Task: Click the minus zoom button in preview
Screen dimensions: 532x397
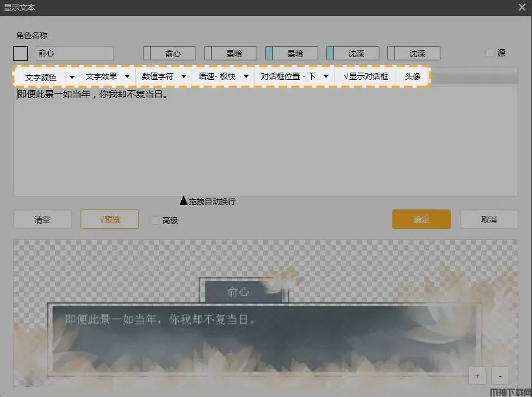Action: [x=500, y=376]
